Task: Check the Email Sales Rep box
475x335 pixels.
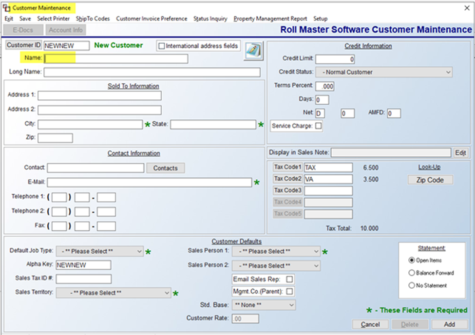Action: pyautogui.click(x=289, y=279)
